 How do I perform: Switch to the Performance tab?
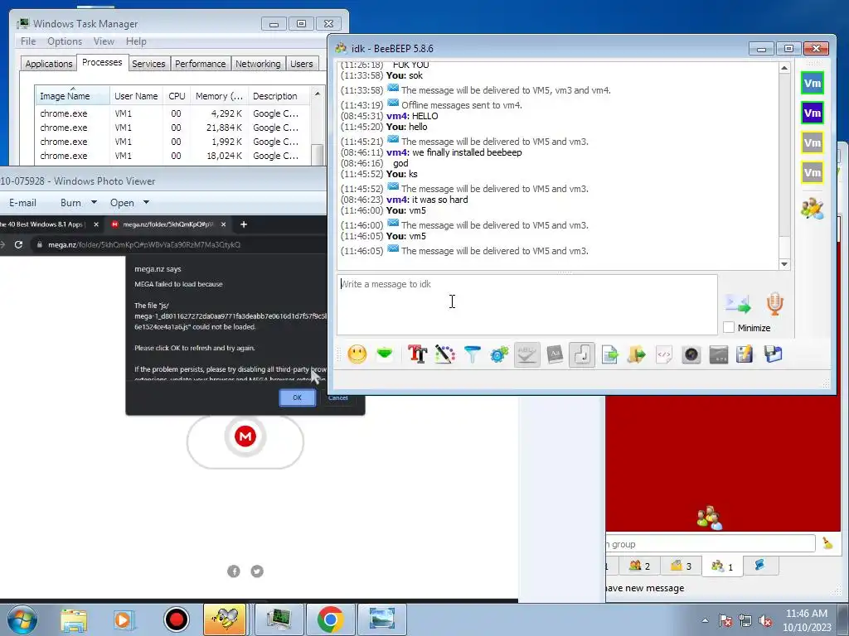tap(200, 64)
